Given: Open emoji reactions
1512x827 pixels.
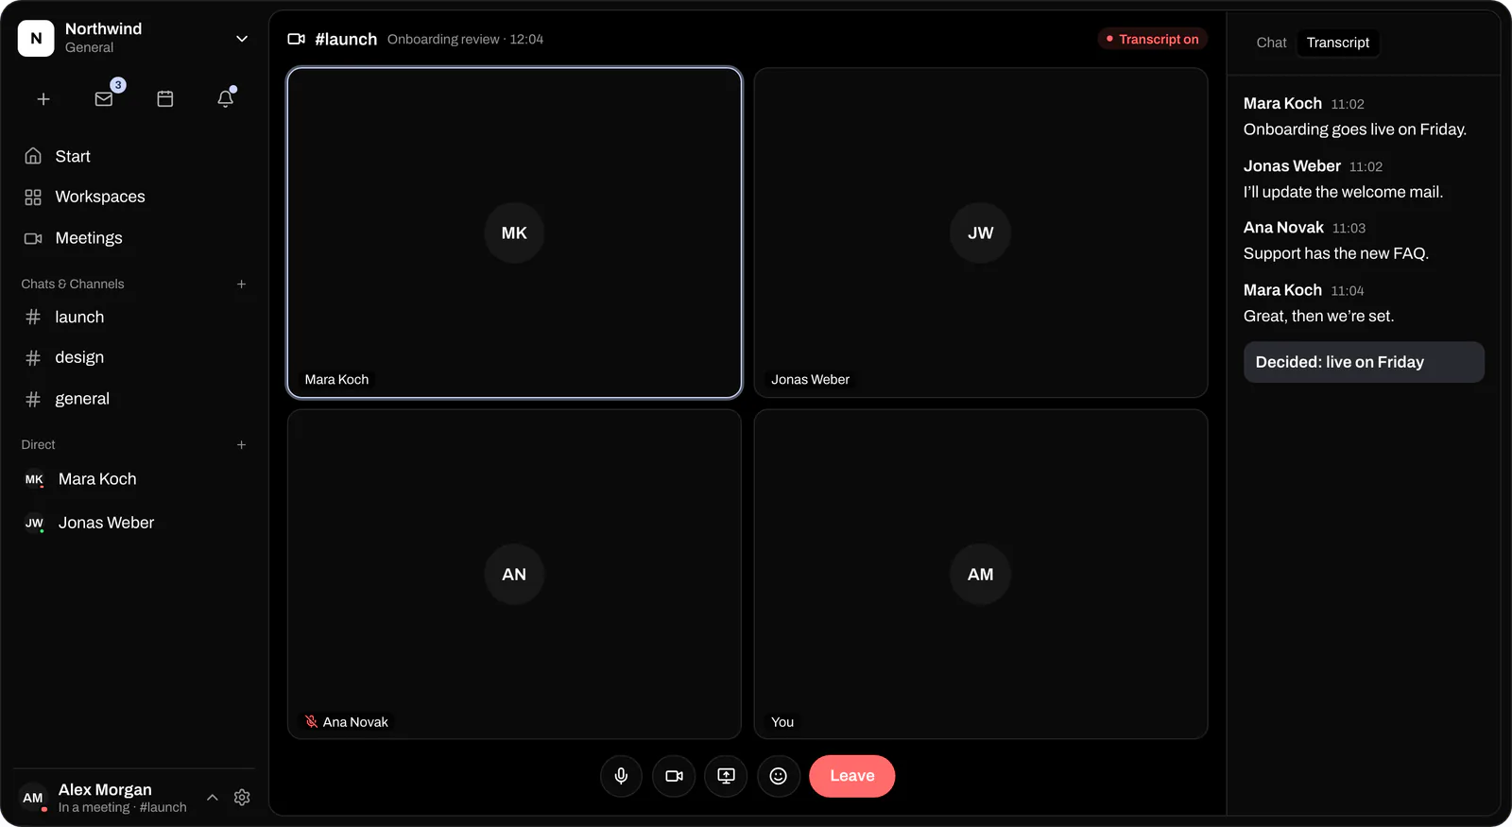Looking at the screenshot, I should 779,776.
